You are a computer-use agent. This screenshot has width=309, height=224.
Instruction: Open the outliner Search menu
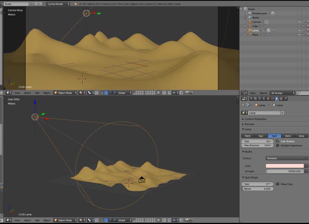[263, 93]
